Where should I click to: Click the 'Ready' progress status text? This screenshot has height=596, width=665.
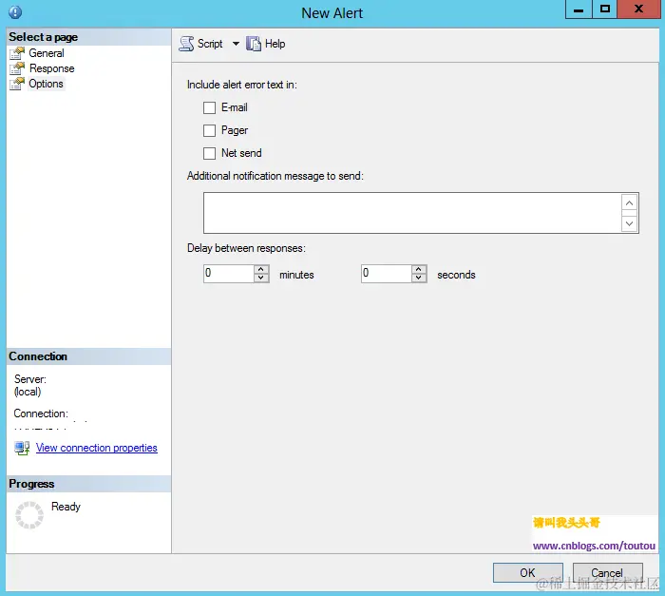pos(66,507)
